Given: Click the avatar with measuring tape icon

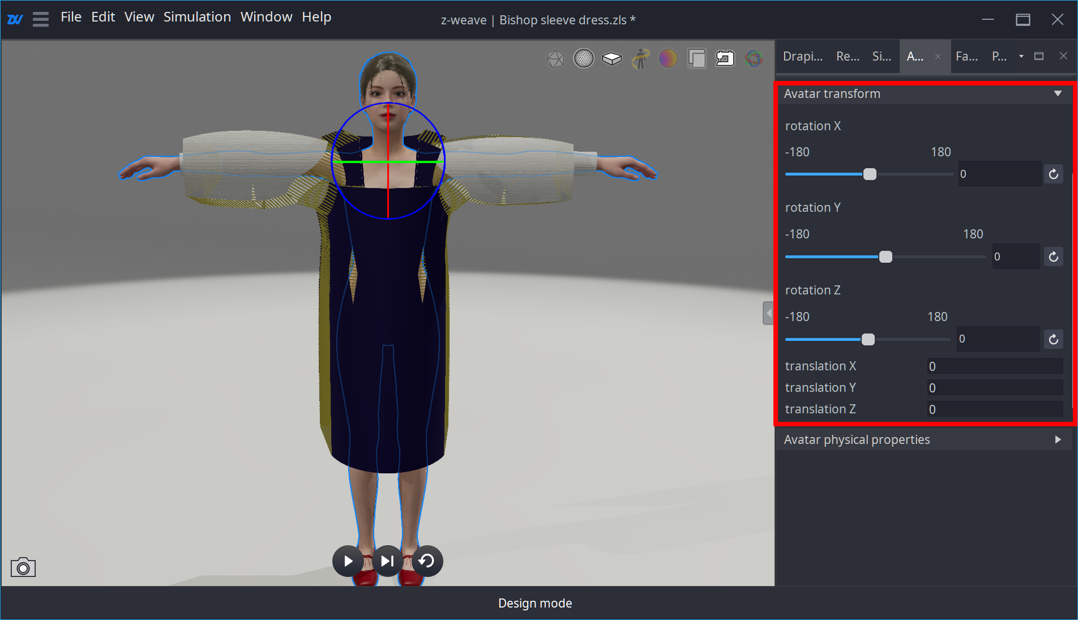Looking at the screenshot, I should 640,58.
